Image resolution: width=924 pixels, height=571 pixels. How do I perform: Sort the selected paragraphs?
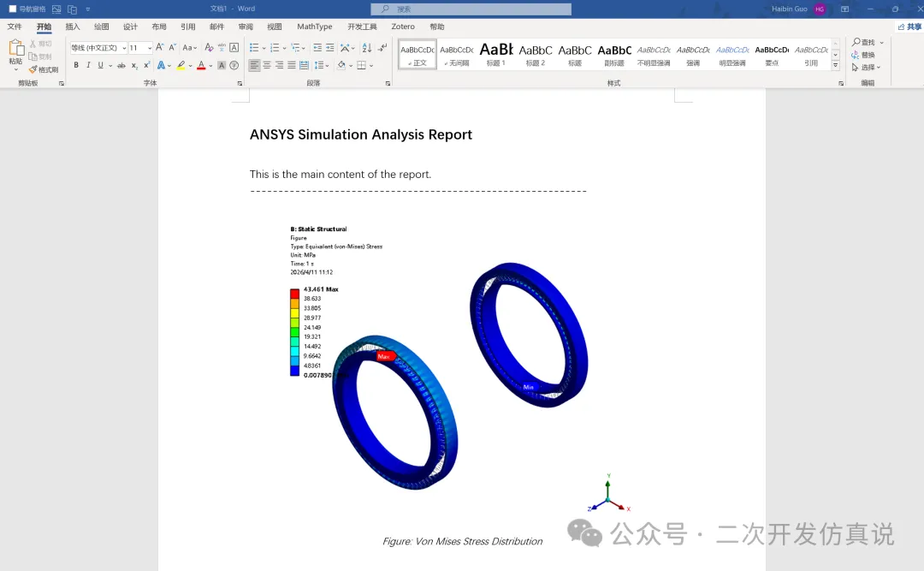(367, 48)
